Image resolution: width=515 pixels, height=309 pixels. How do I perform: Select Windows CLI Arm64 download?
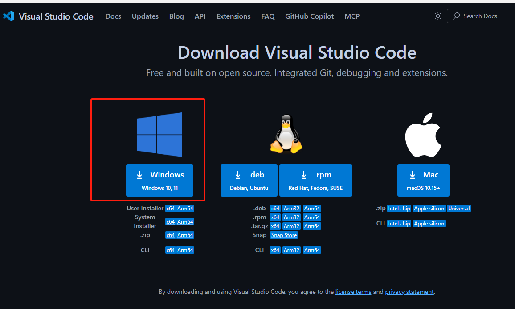pyautogui.click(x=185, y=250)
